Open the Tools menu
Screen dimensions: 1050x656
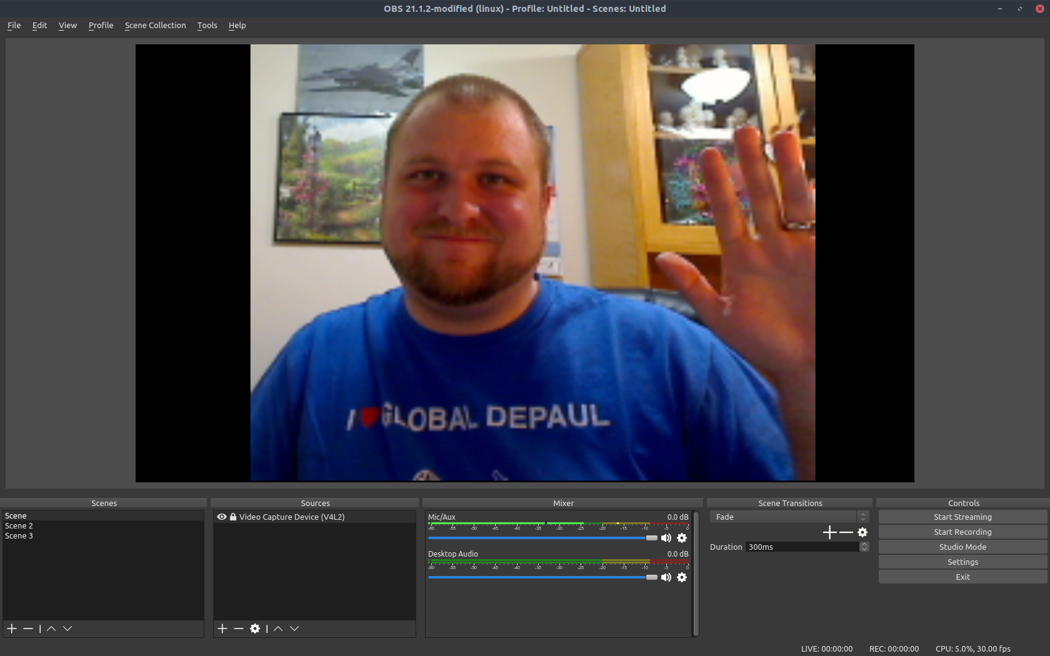[207, 26]
